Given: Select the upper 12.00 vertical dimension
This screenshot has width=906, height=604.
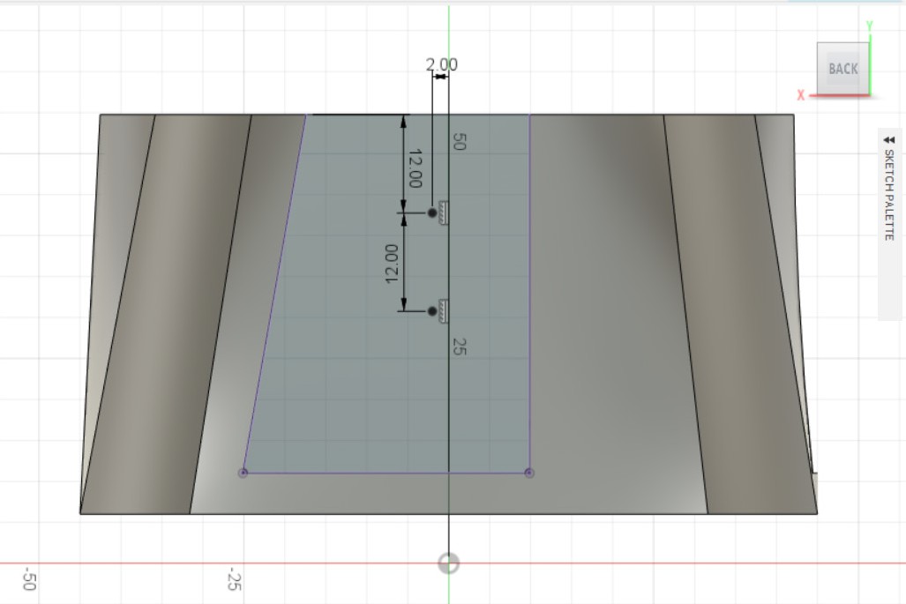Looking at the screenshot, I should pyautogui.click(x=414, y=168).
